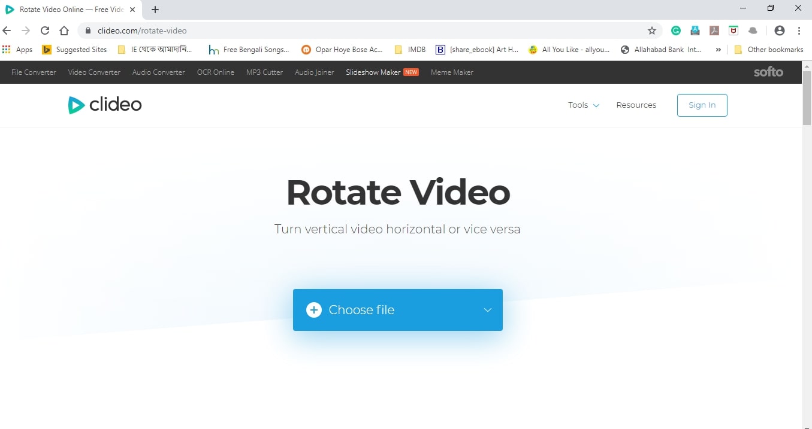Screen dimensions: 812x429
Task: Open the Opar Hoye Bose bookmark
Action: [342, 50]
